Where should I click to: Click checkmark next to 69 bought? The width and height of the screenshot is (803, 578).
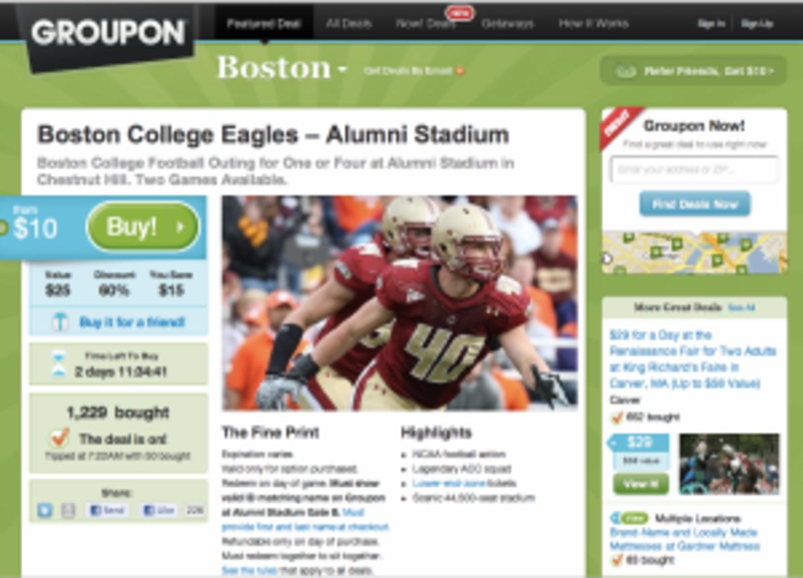(617, 559)
